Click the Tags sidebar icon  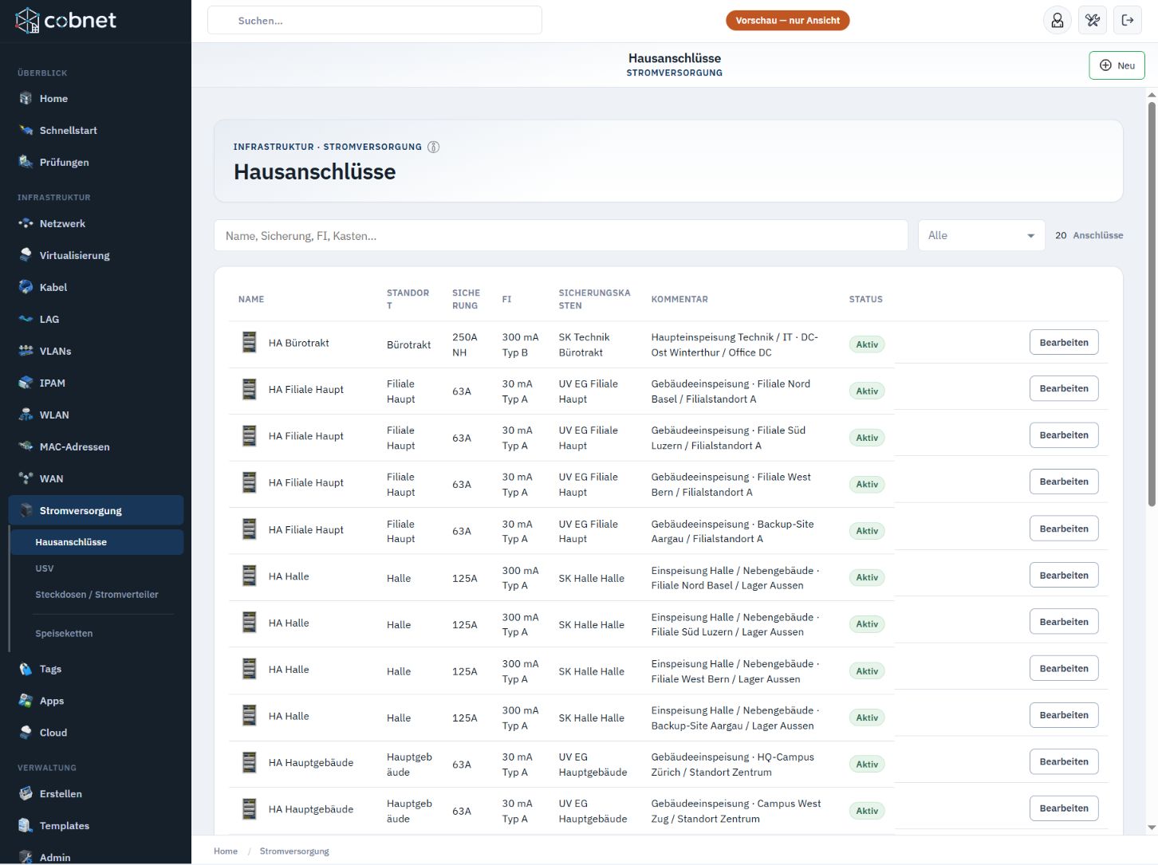pos(26,670)
